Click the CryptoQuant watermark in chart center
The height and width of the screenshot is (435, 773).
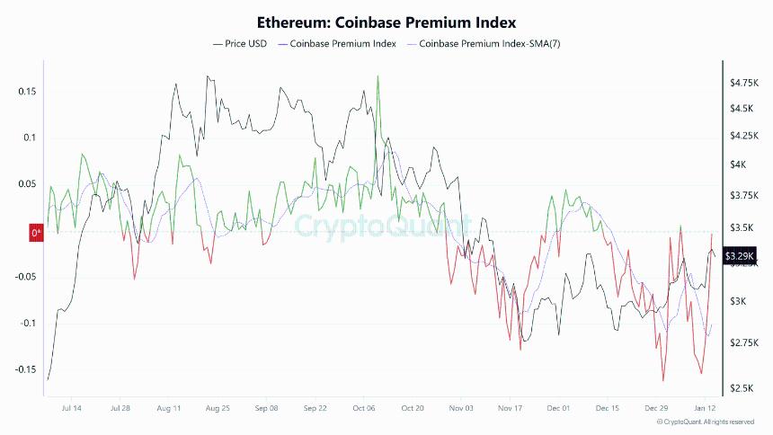coord(383,225)
